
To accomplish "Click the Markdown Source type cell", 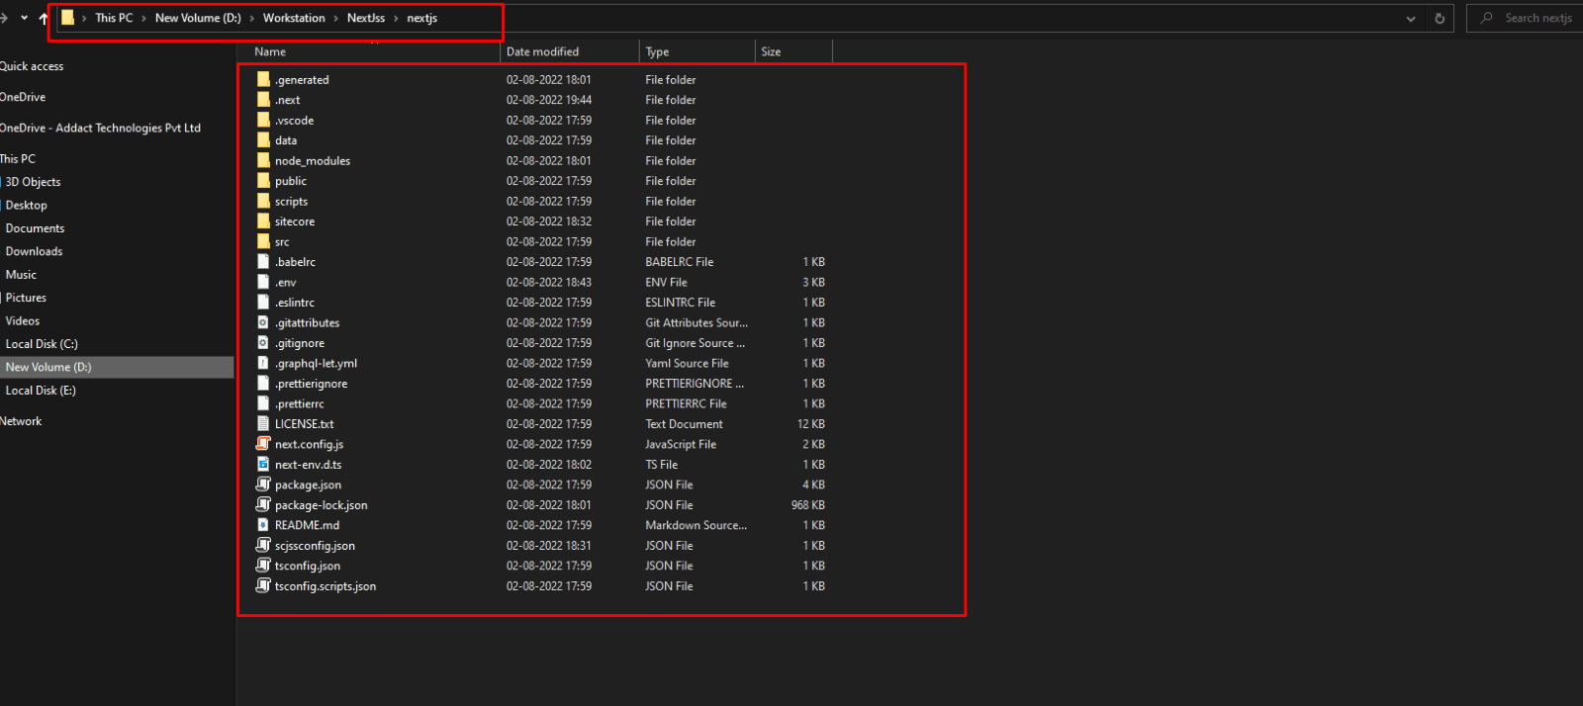I will pyautogui.click(x=696, y=525).
